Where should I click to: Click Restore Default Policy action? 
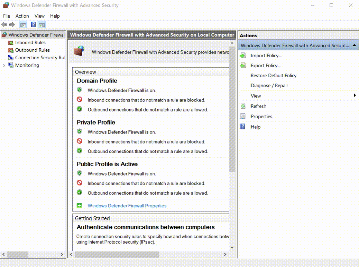tap(274, 76)
